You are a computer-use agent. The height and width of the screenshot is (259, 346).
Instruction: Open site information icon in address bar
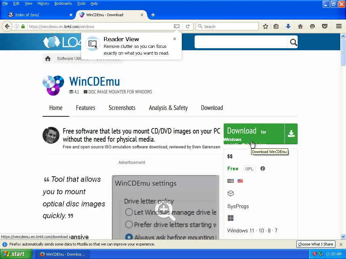pyautogui.click(x=17, y=26)
